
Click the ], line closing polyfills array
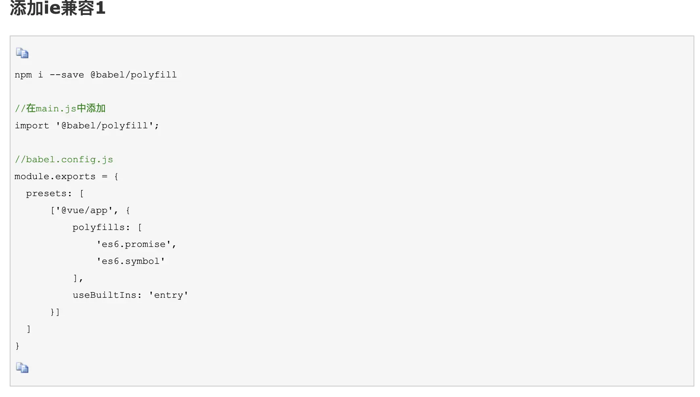(78, 278)
